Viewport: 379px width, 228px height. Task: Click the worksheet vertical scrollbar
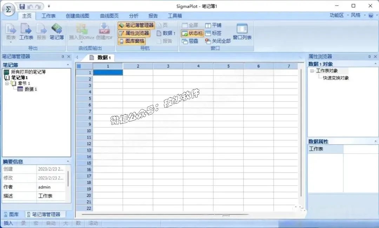(301, 133)
